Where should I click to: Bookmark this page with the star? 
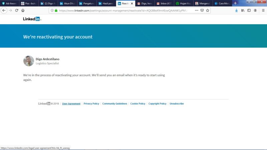tap(208, 10)
